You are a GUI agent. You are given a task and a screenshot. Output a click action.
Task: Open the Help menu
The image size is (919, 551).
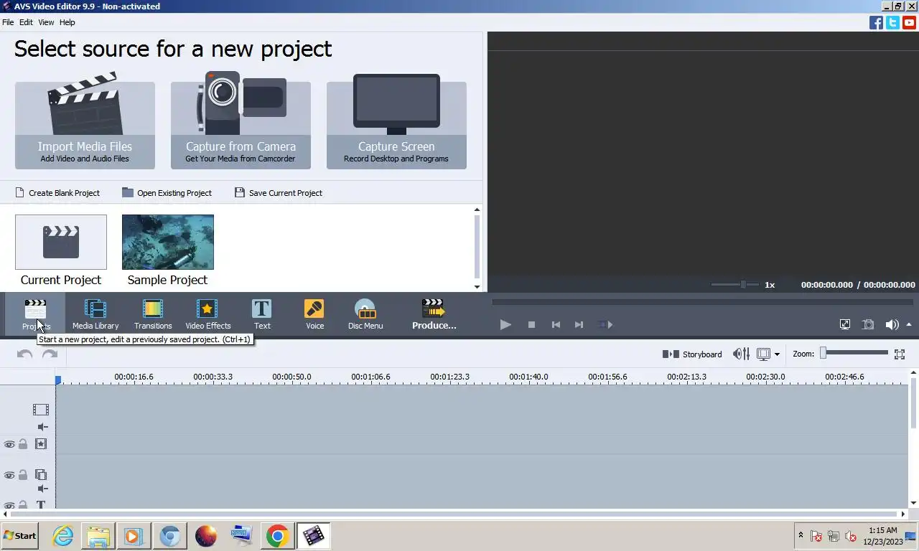coord(67,22)
